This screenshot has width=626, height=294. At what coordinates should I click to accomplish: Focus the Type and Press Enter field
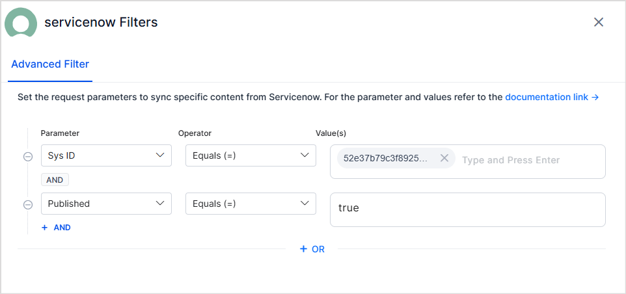click(521, 160)
